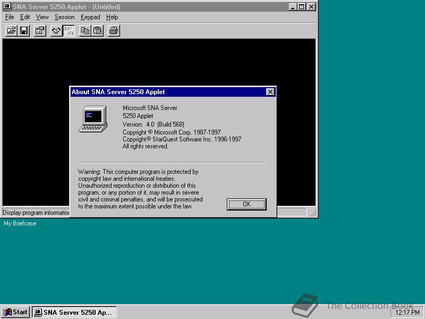The image size is (425, 319).
Task: Minimize the SNA Server 5250 Applet window
Action: click(293, 7)
